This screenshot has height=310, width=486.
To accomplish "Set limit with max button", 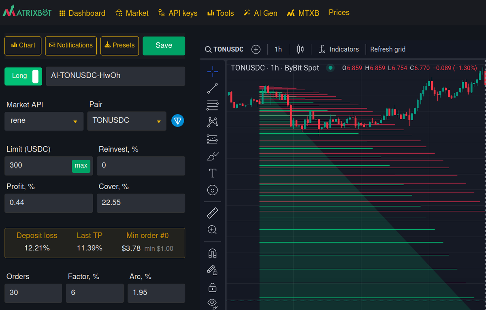I will [x=81, y=165].
